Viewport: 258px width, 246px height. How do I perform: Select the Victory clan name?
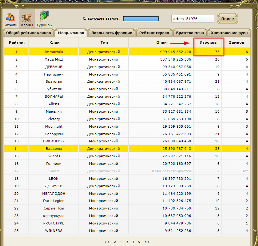coord(54,119)
